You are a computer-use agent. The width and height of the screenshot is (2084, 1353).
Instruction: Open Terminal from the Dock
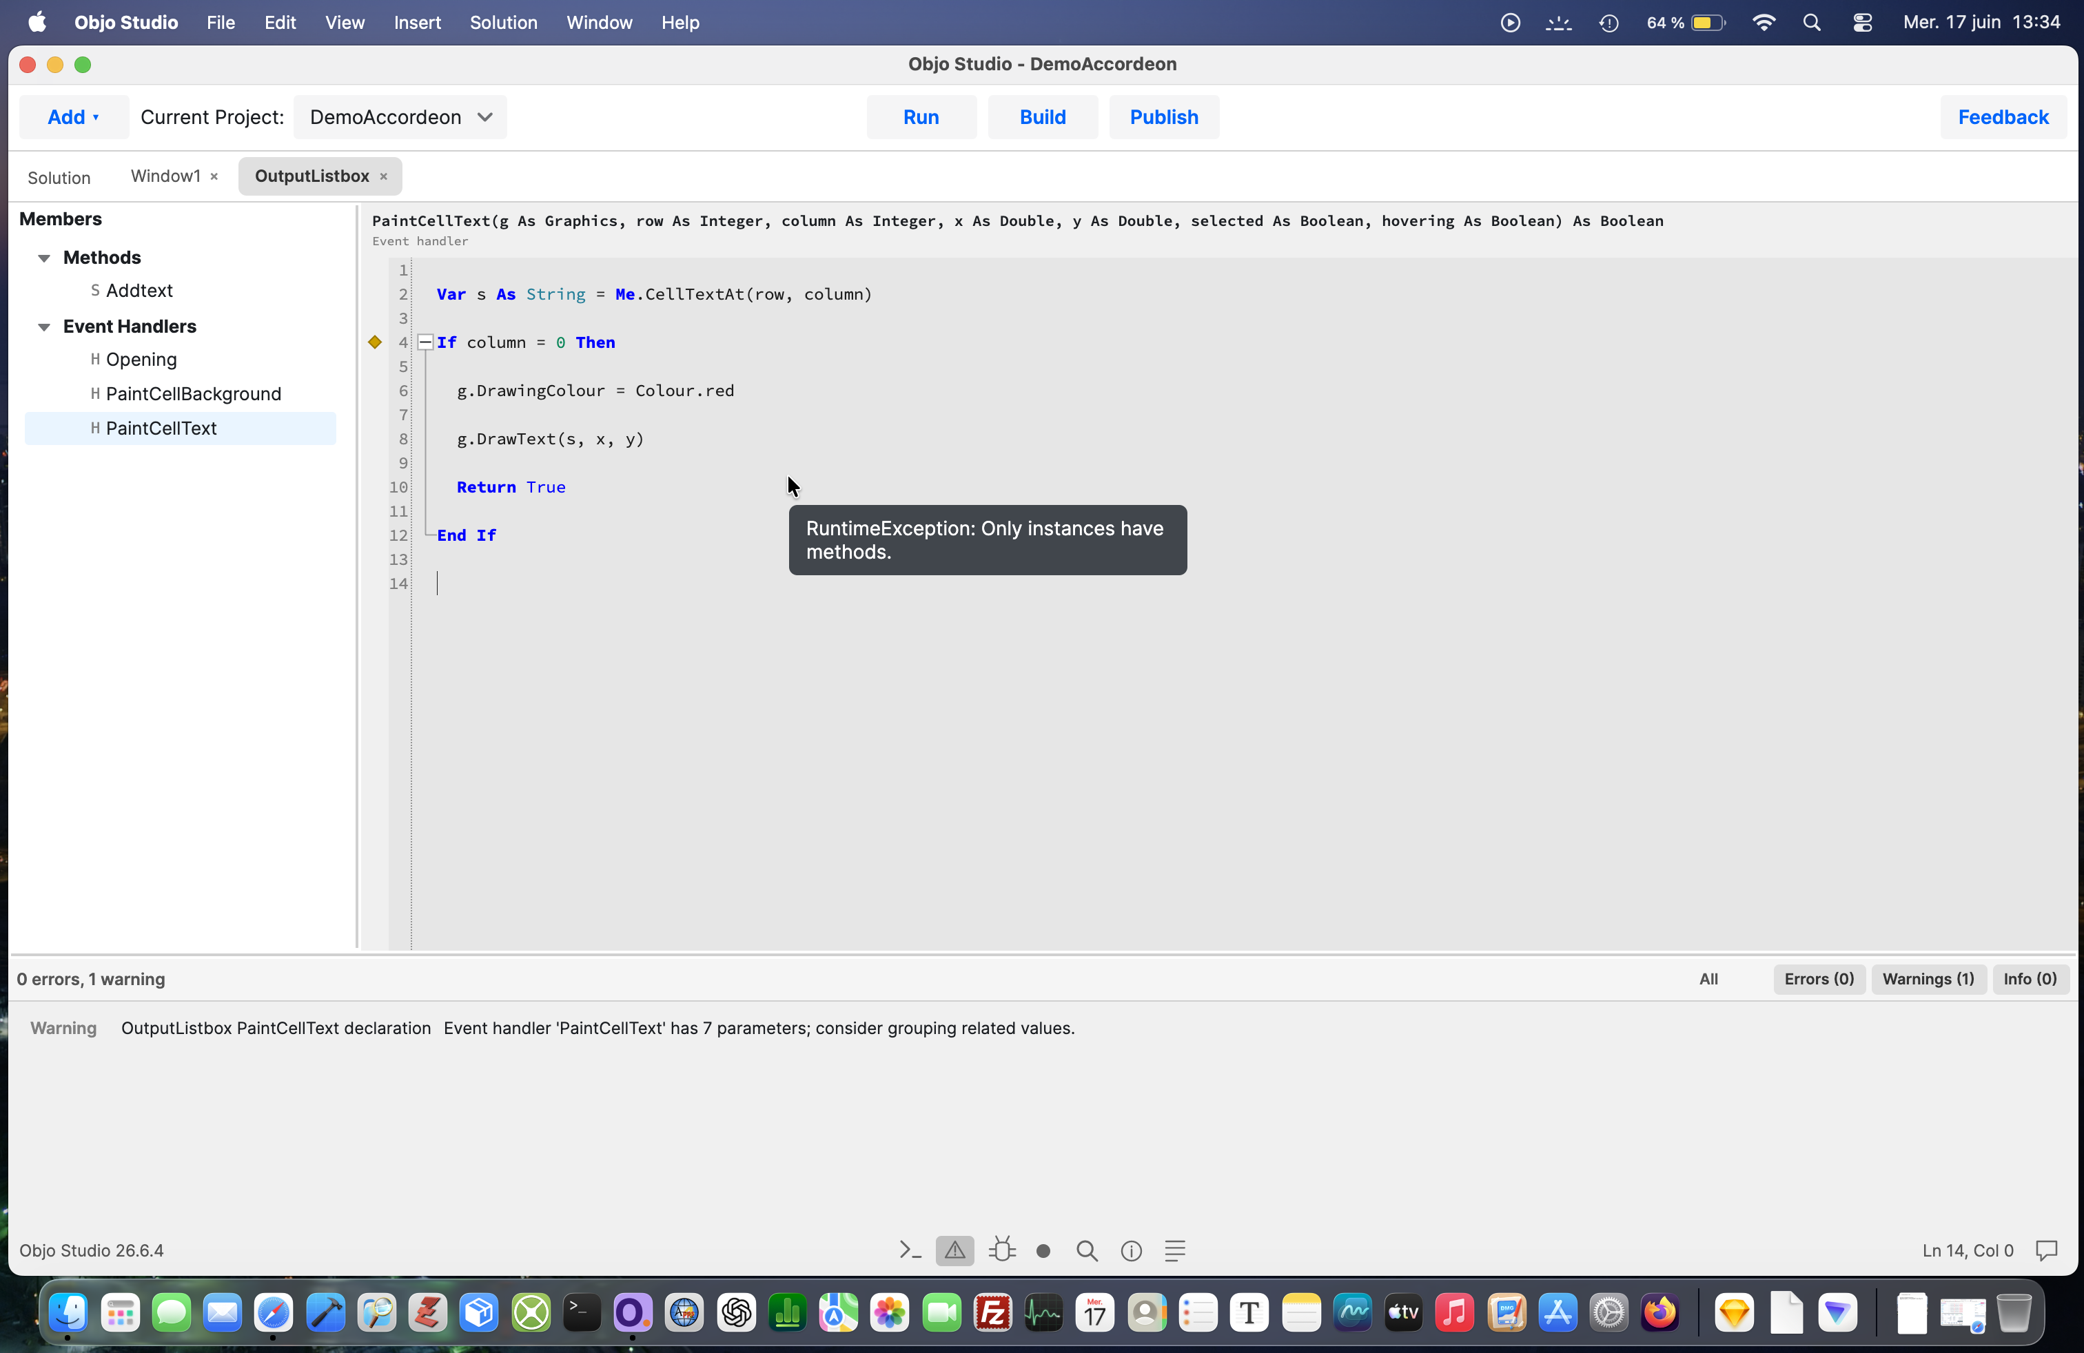click(582, 1312)
